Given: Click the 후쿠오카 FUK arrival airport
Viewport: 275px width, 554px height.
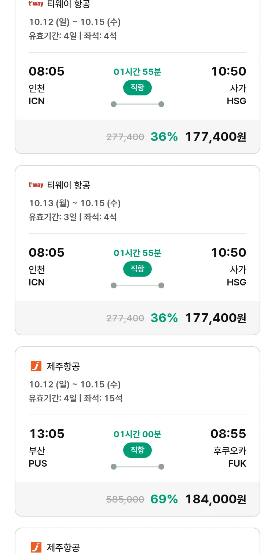Looking at the screenshot, I should pyautogui.click(x=230, y=457).
